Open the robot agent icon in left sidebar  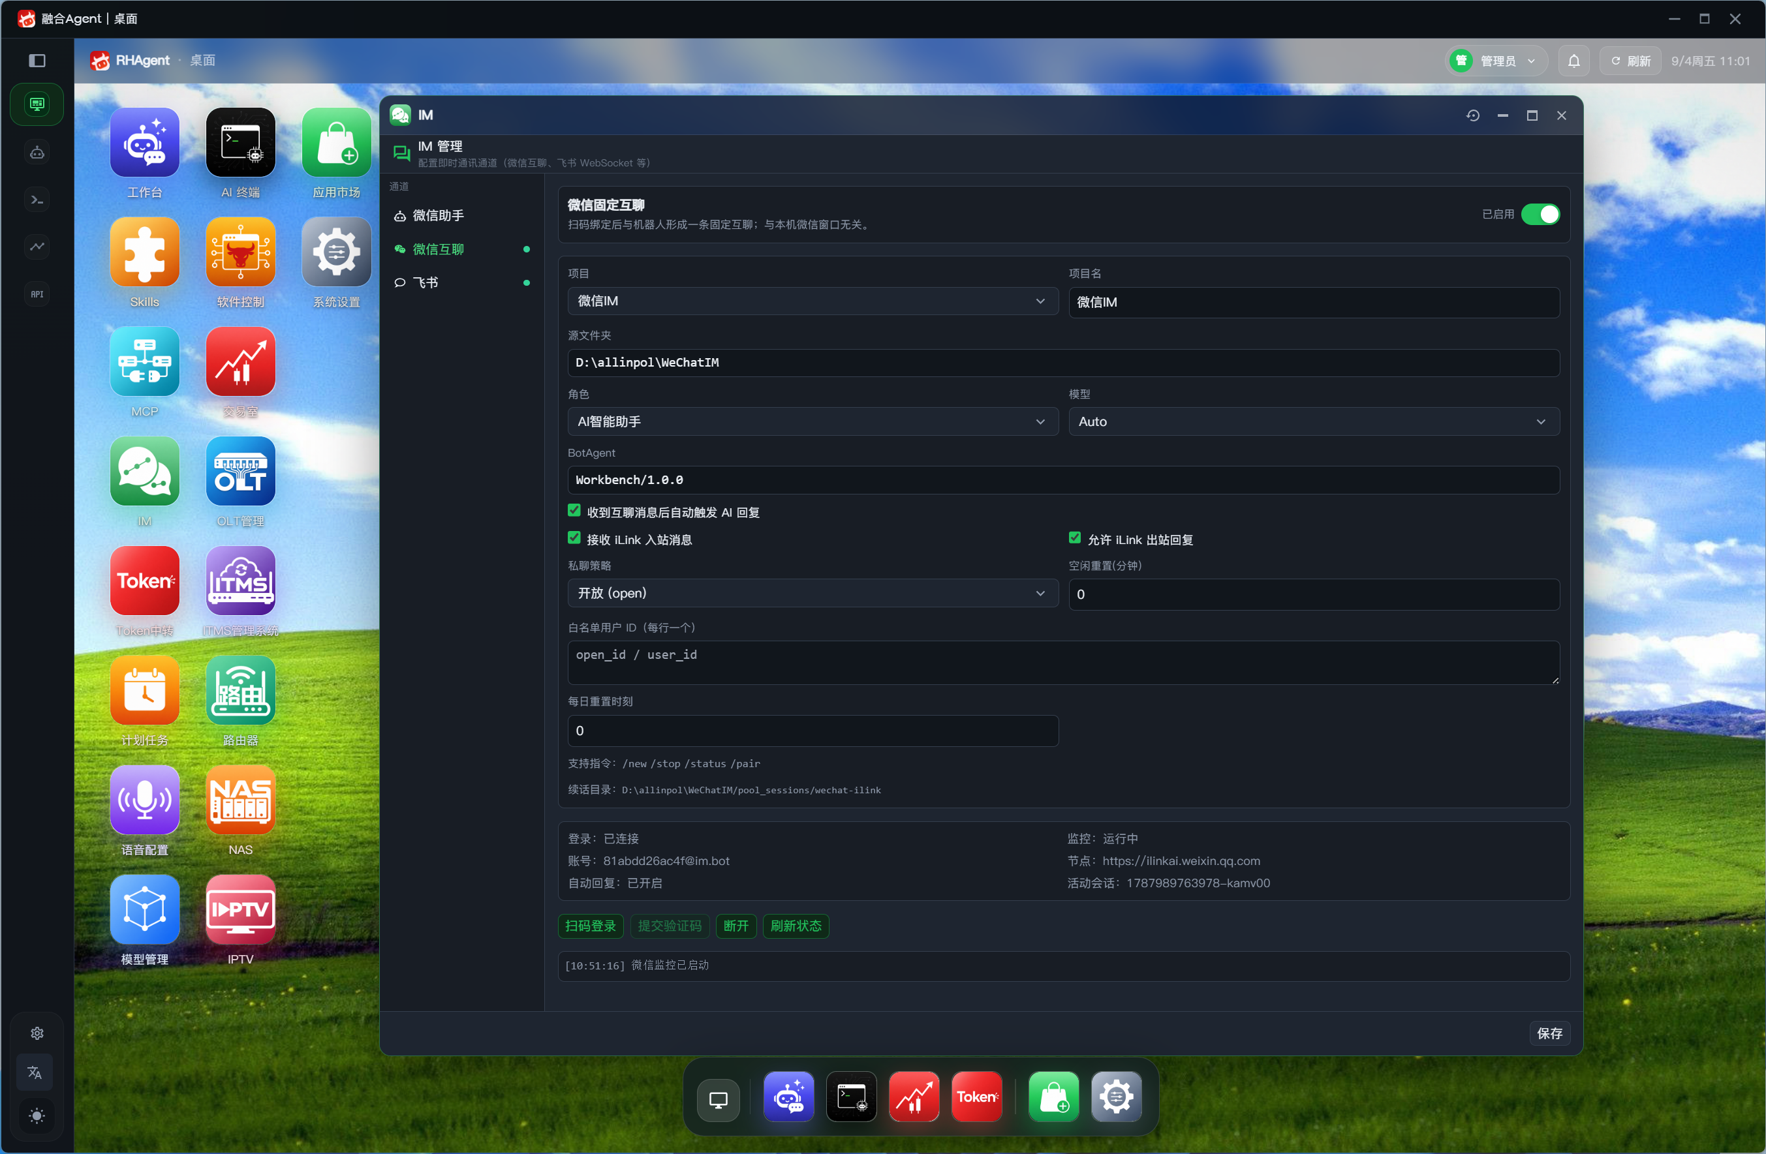37,153
